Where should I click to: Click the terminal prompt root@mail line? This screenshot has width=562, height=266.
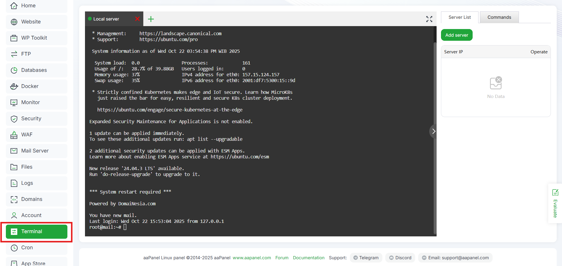(x=108, y=227)
